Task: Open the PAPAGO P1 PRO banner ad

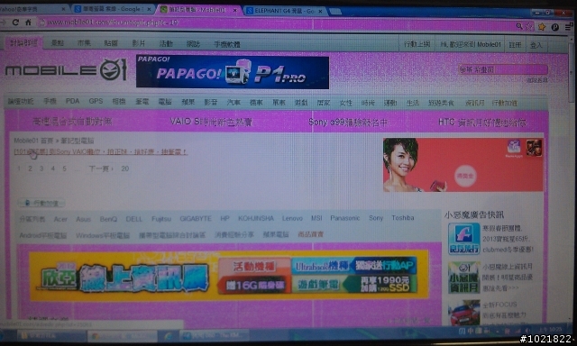Action: tap(233, 72)
